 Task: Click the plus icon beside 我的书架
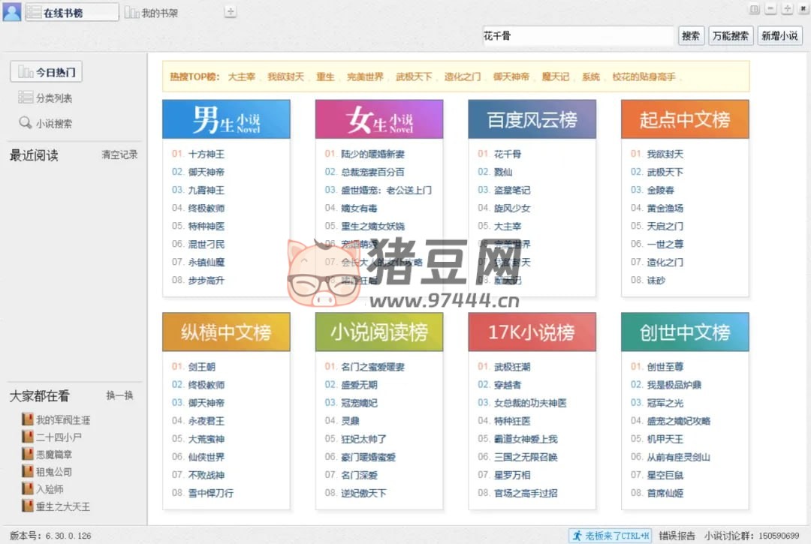(231, 12)
